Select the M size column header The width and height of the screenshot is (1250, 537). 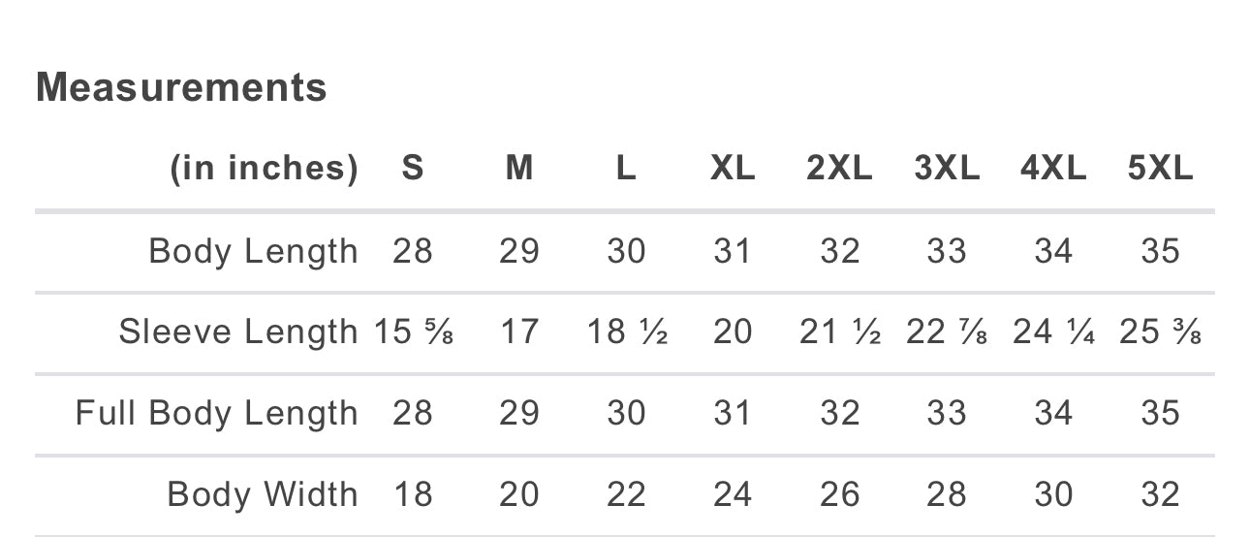pyautogui.click(x=519, y=169)
